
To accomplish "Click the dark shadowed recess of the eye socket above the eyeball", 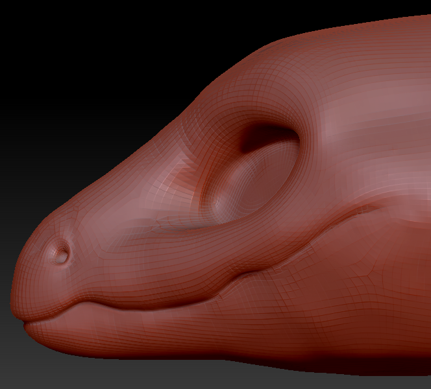I will 268,136.
